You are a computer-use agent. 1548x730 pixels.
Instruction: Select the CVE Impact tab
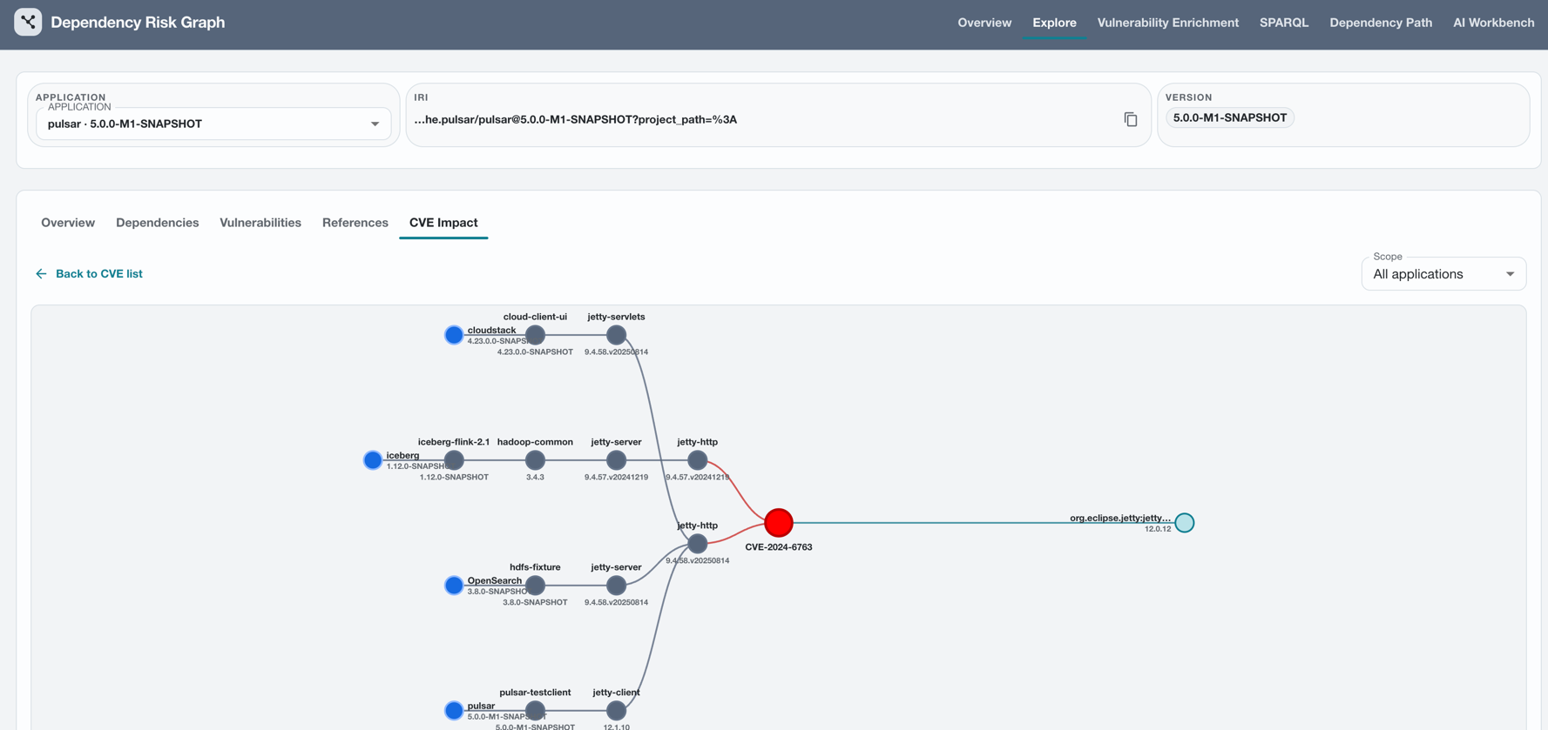(x=443, y=223)
